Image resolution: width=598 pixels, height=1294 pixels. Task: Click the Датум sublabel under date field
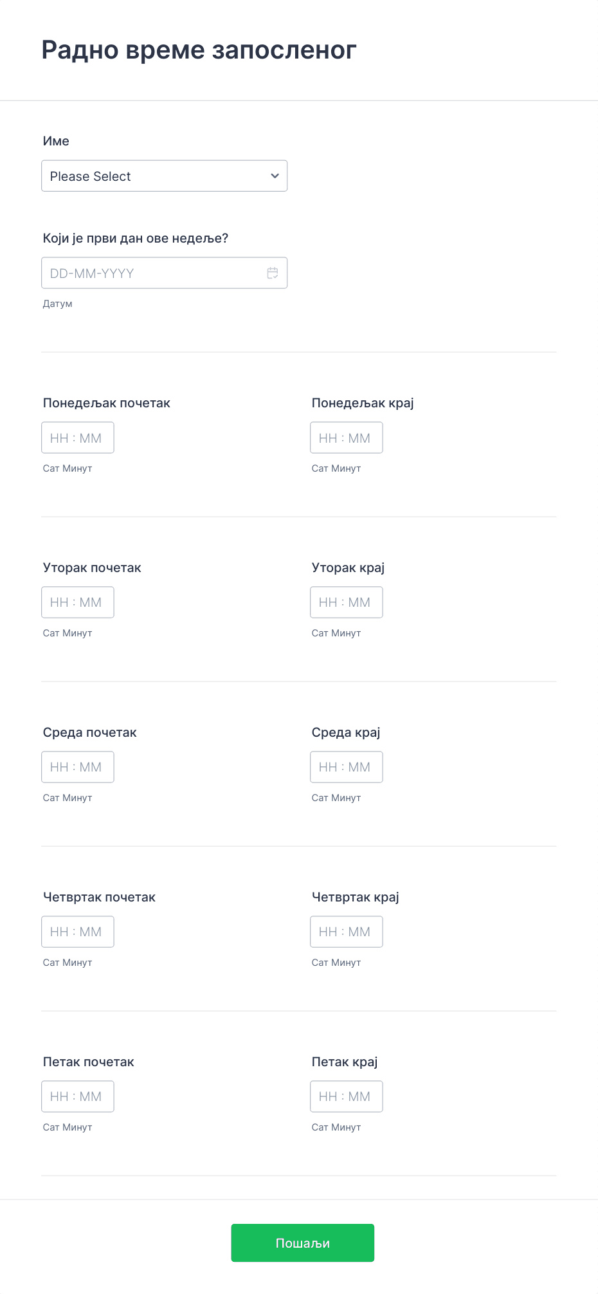tap(57, 304)
